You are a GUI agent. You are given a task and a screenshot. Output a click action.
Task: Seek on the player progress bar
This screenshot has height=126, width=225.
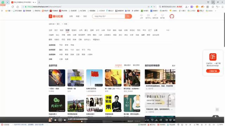tap(96, 121)
